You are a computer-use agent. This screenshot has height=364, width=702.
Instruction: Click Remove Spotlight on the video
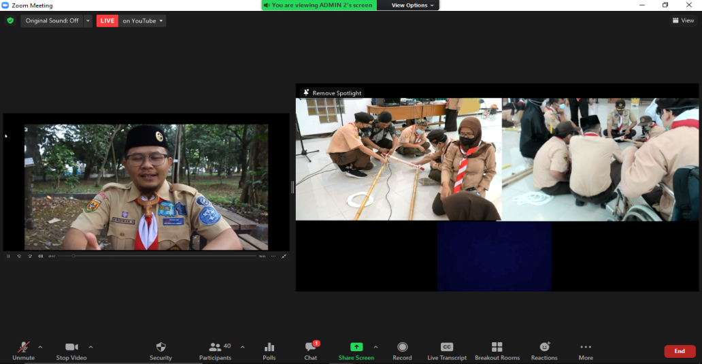point(332,93)
